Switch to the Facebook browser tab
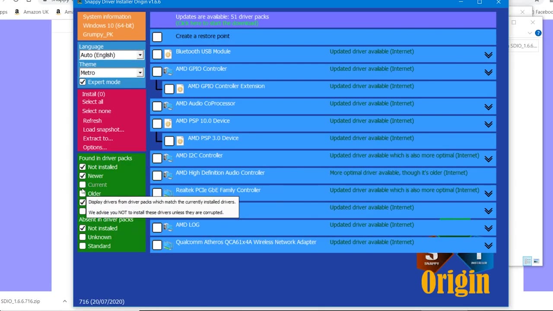This screenshot has height=311, width=553. click(542, 12)
